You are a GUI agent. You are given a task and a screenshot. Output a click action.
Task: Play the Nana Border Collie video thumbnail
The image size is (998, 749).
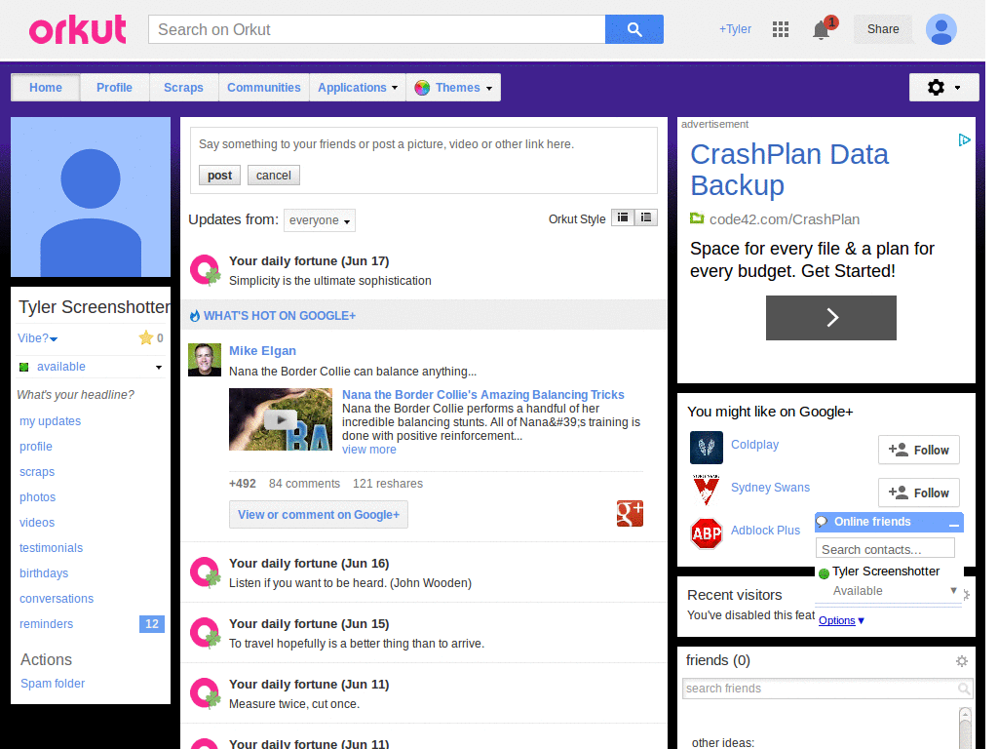[x=281, y=419]
